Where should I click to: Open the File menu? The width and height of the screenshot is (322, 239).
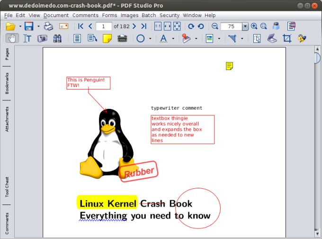(9, 16)
